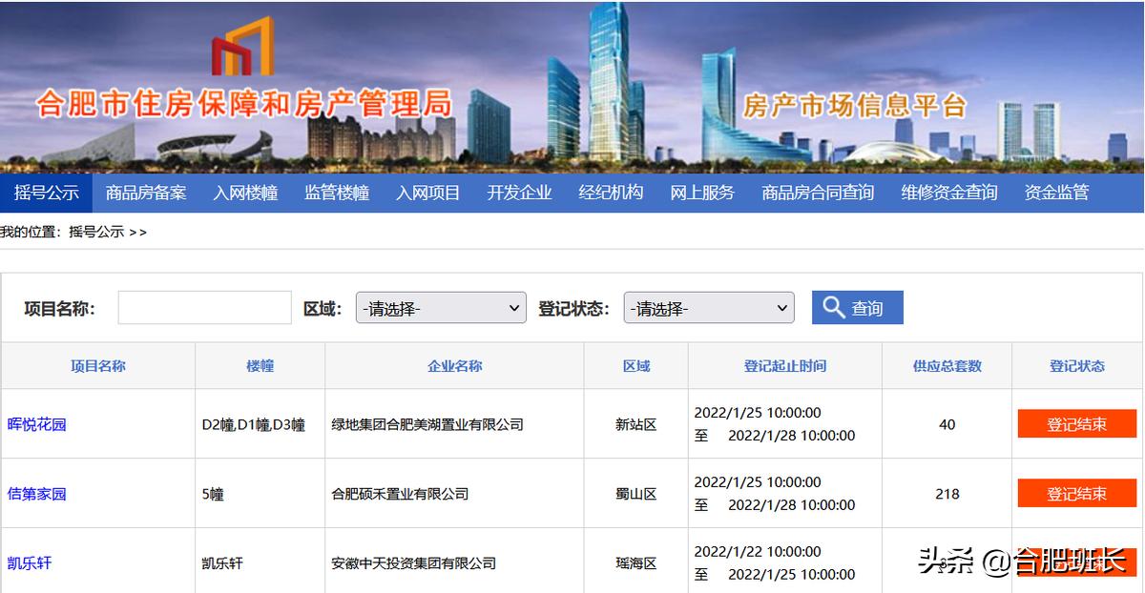Open the 维修资金查询 section

coord(948,192)
